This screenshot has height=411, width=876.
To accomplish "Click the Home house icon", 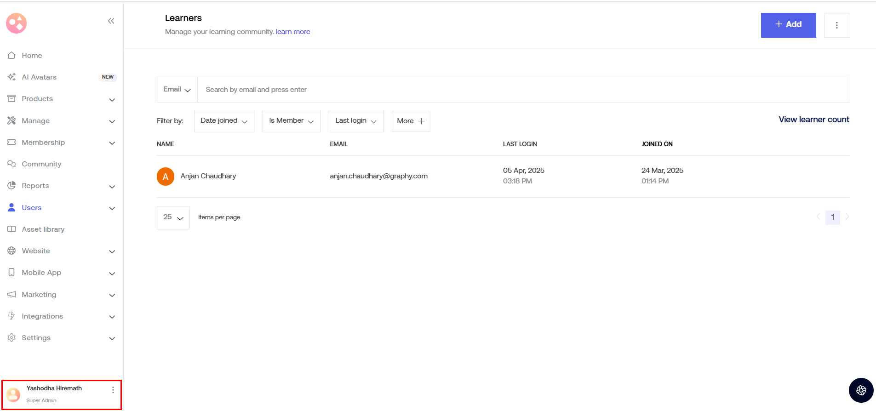I will click(11, 56).
